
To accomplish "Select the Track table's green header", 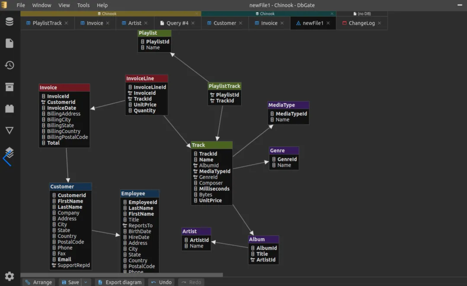I will pyautogui.click(x=211, y=145).
